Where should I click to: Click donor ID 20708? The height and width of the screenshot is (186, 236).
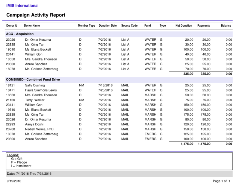(10, 129)
